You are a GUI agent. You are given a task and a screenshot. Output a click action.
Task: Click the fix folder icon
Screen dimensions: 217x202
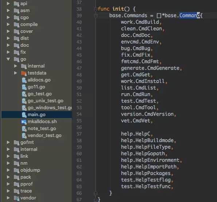[16, 52]
